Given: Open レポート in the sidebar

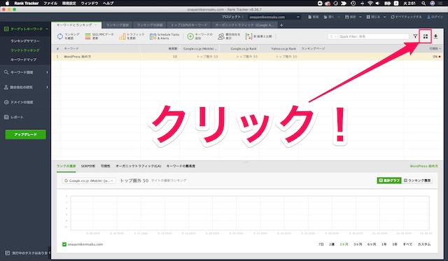Looking at the screenshot, I should pos(17,117).
